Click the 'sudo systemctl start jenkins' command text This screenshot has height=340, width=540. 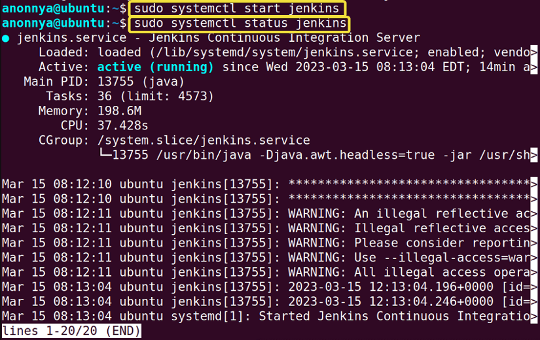pyautogui.click(x=236, y=8)
